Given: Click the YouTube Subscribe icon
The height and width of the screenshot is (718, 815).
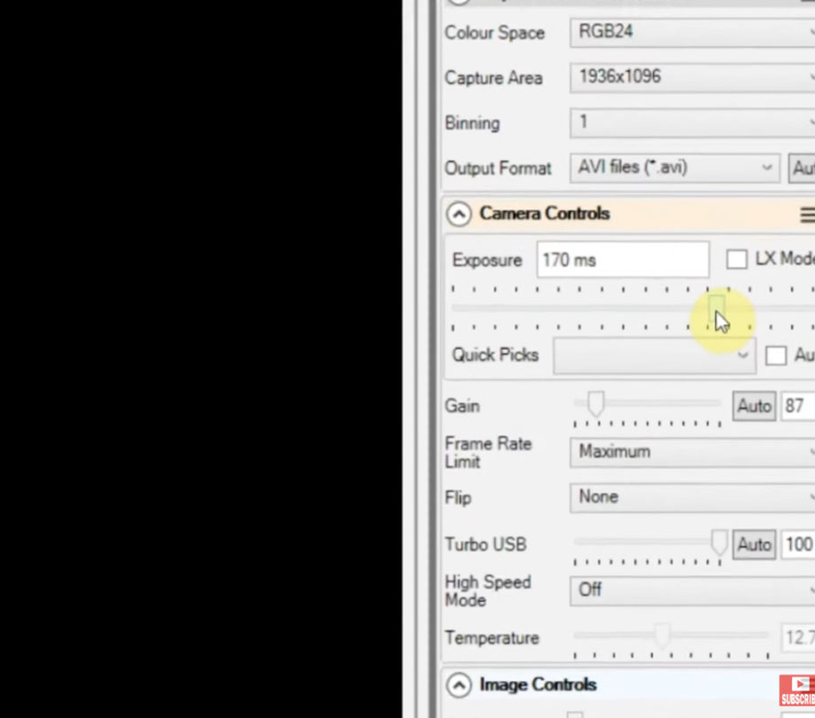Looking at the screenshot, I should pos(796,691).
